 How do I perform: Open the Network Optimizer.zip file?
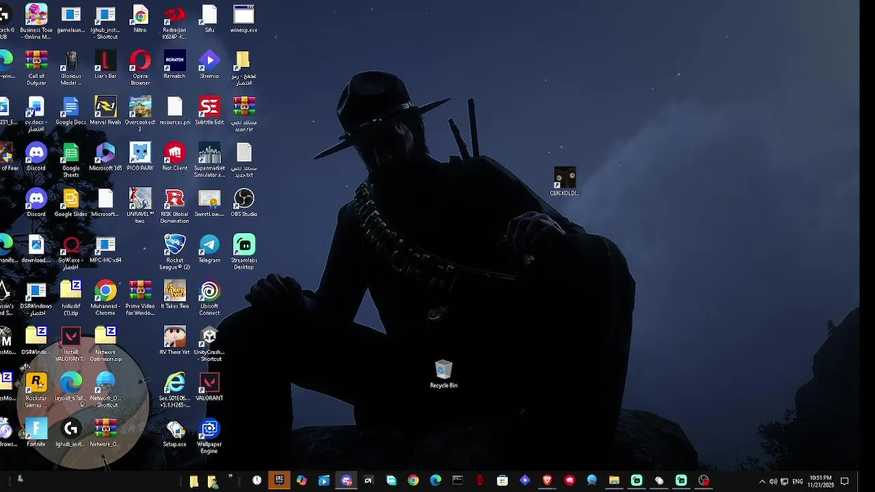coord(105,344)
